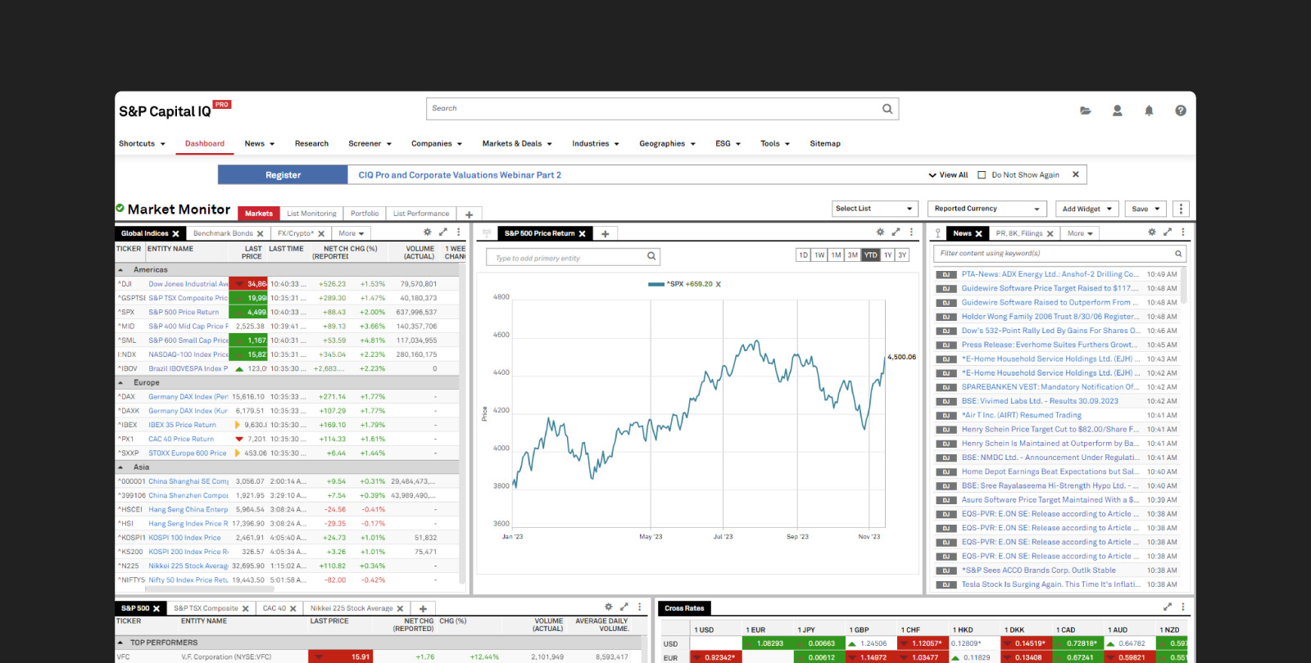Expand the News panel to fullscreen
The height and width of the screenshot is (663, 1311).
[x=1168, y=232]
